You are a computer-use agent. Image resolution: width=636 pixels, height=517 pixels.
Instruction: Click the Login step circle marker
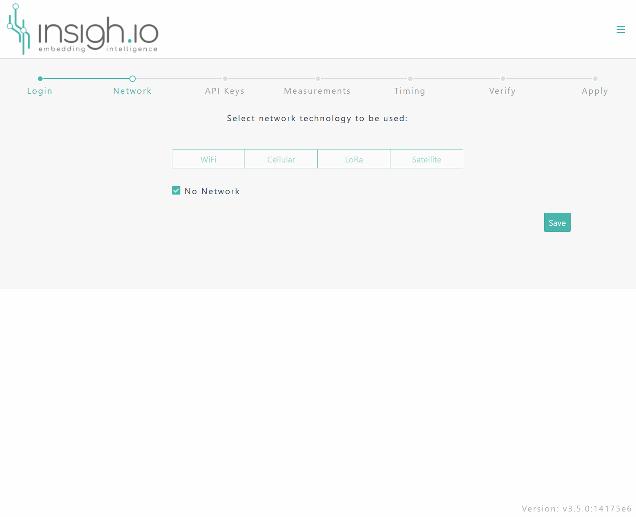40,78
